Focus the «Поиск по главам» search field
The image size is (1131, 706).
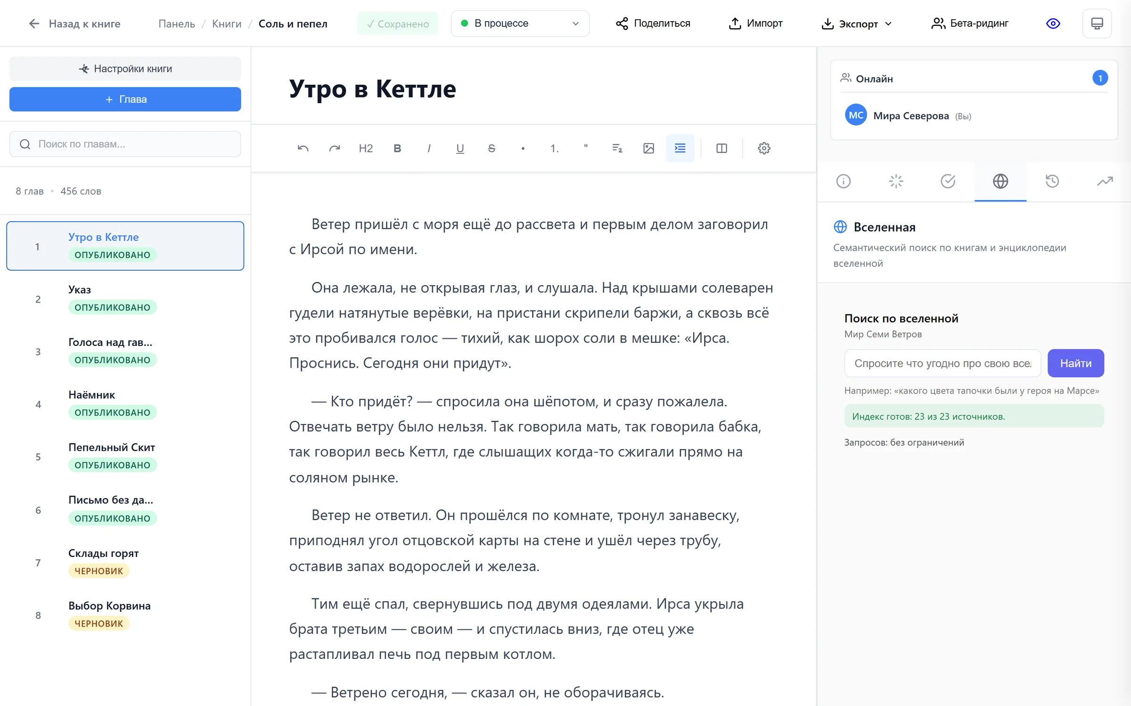click(125, 144)
